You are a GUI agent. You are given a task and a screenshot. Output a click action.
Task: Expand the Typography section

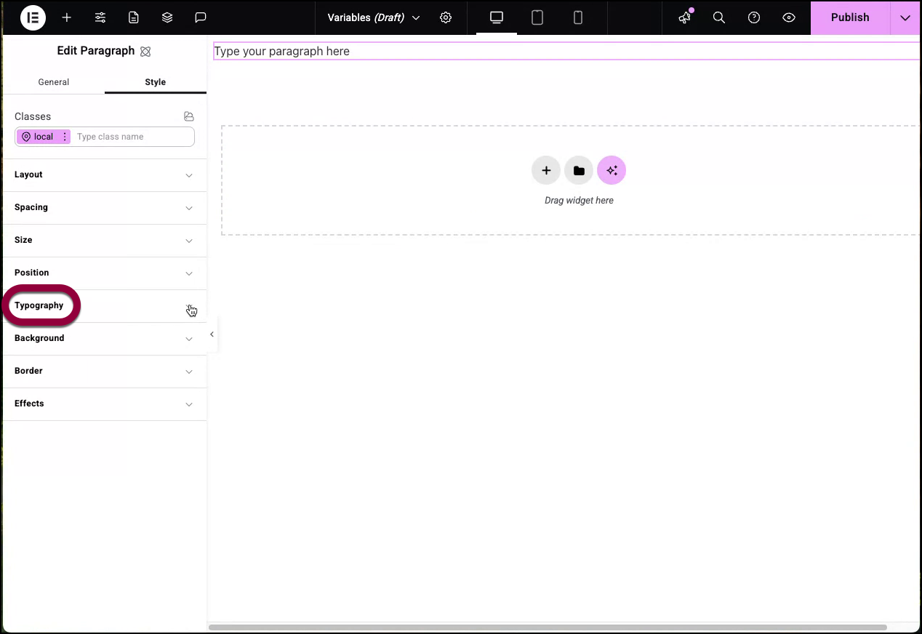pyautogui.click(x=105, y=306)
